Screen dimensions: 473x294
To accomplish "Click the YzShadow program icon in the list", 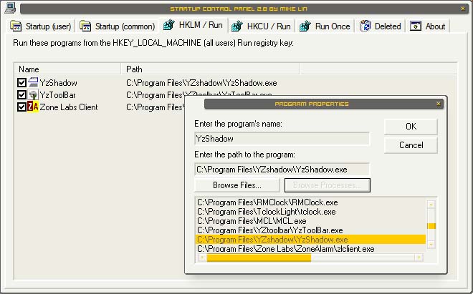I will [33, 82].
